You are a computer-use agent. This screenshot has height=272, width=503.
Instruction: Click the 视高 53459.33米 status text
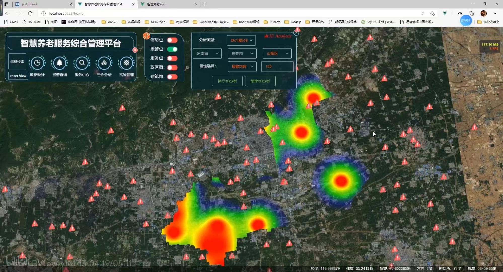click(x=482, y=269)
